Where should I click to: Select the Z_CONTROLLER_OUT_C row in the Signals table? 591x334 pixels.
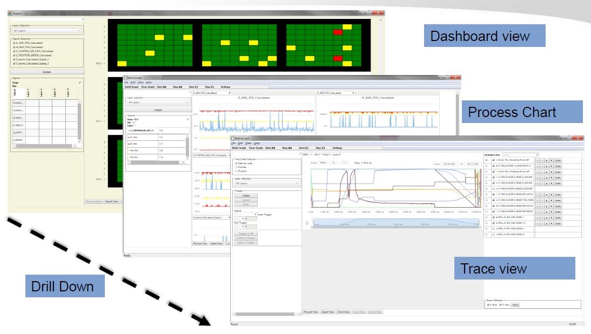[x=158, y=130]
